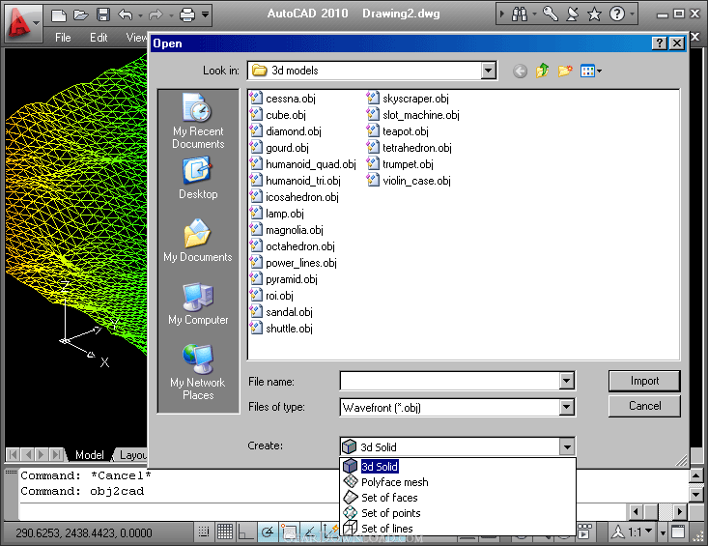Go to My Recent Documents in places bar
This screenshot has width=708, height=546.
click(198, 121)
